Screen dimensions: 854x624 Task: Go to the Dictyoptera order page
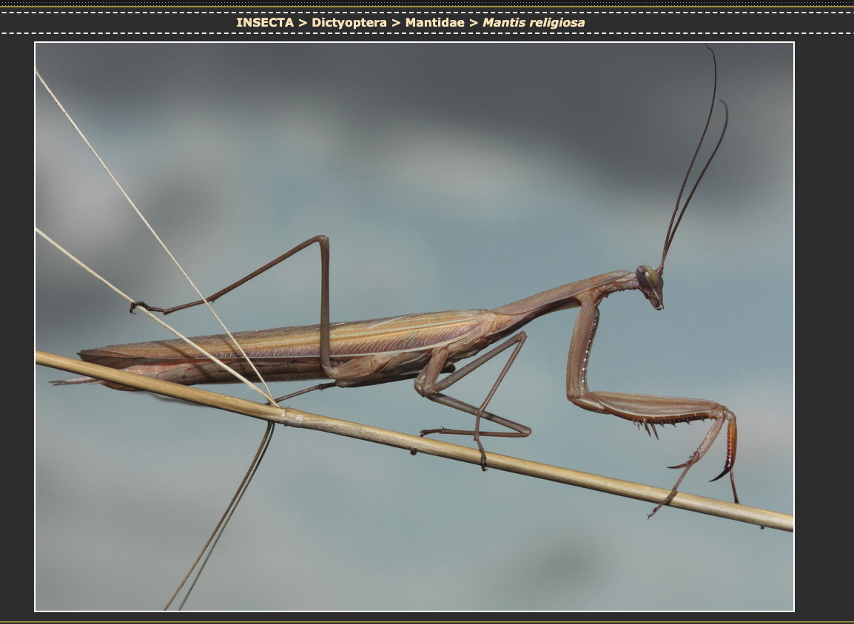(349, 22)
